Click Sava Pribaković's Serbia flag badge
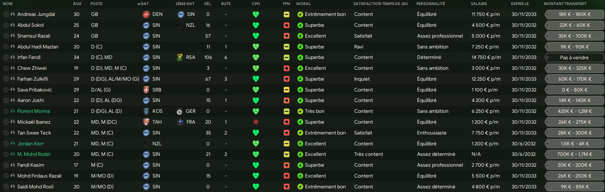This screenshot has height=192, width=605. (146, 90)
